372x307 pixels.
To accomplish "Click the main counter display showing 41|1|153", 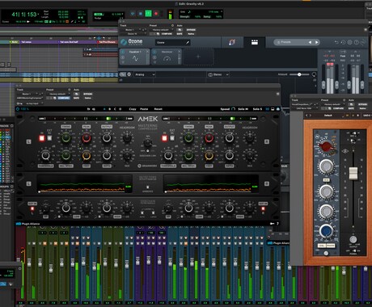I will coord(24,15).
